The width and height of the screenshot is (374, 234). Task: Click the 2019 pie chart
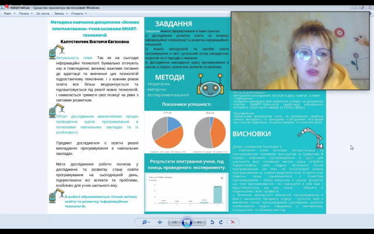click(x=168, y=133)
